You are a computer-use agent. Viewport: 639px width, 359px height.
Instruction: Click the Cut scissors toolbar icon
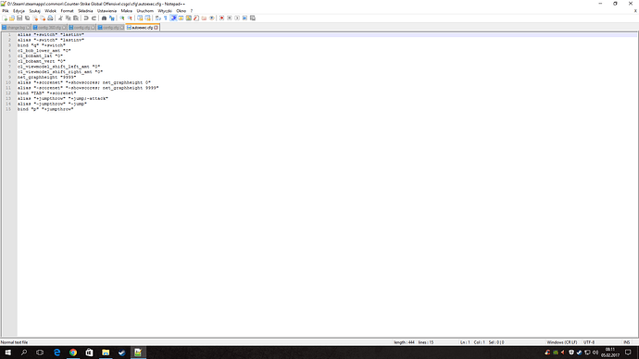tap(60, 18)
